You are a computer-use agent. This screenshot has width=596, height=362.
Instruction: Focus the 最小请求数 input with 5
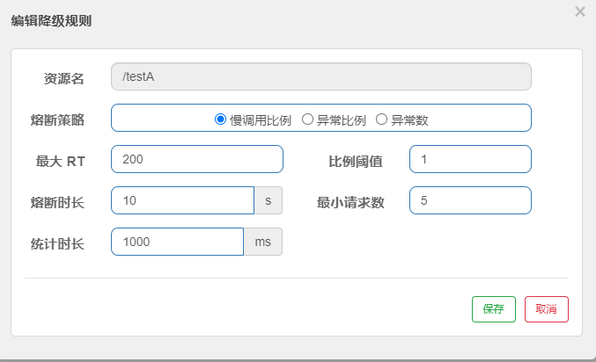coord(470,200)
